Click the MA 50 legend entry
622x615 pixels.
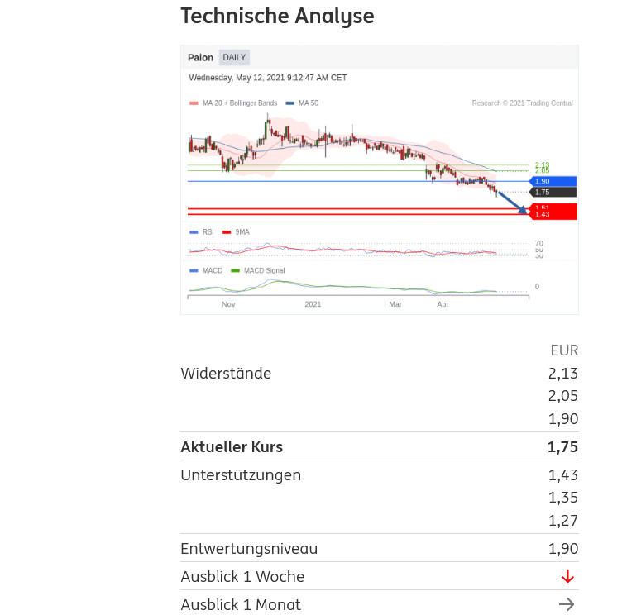point(303,103)
